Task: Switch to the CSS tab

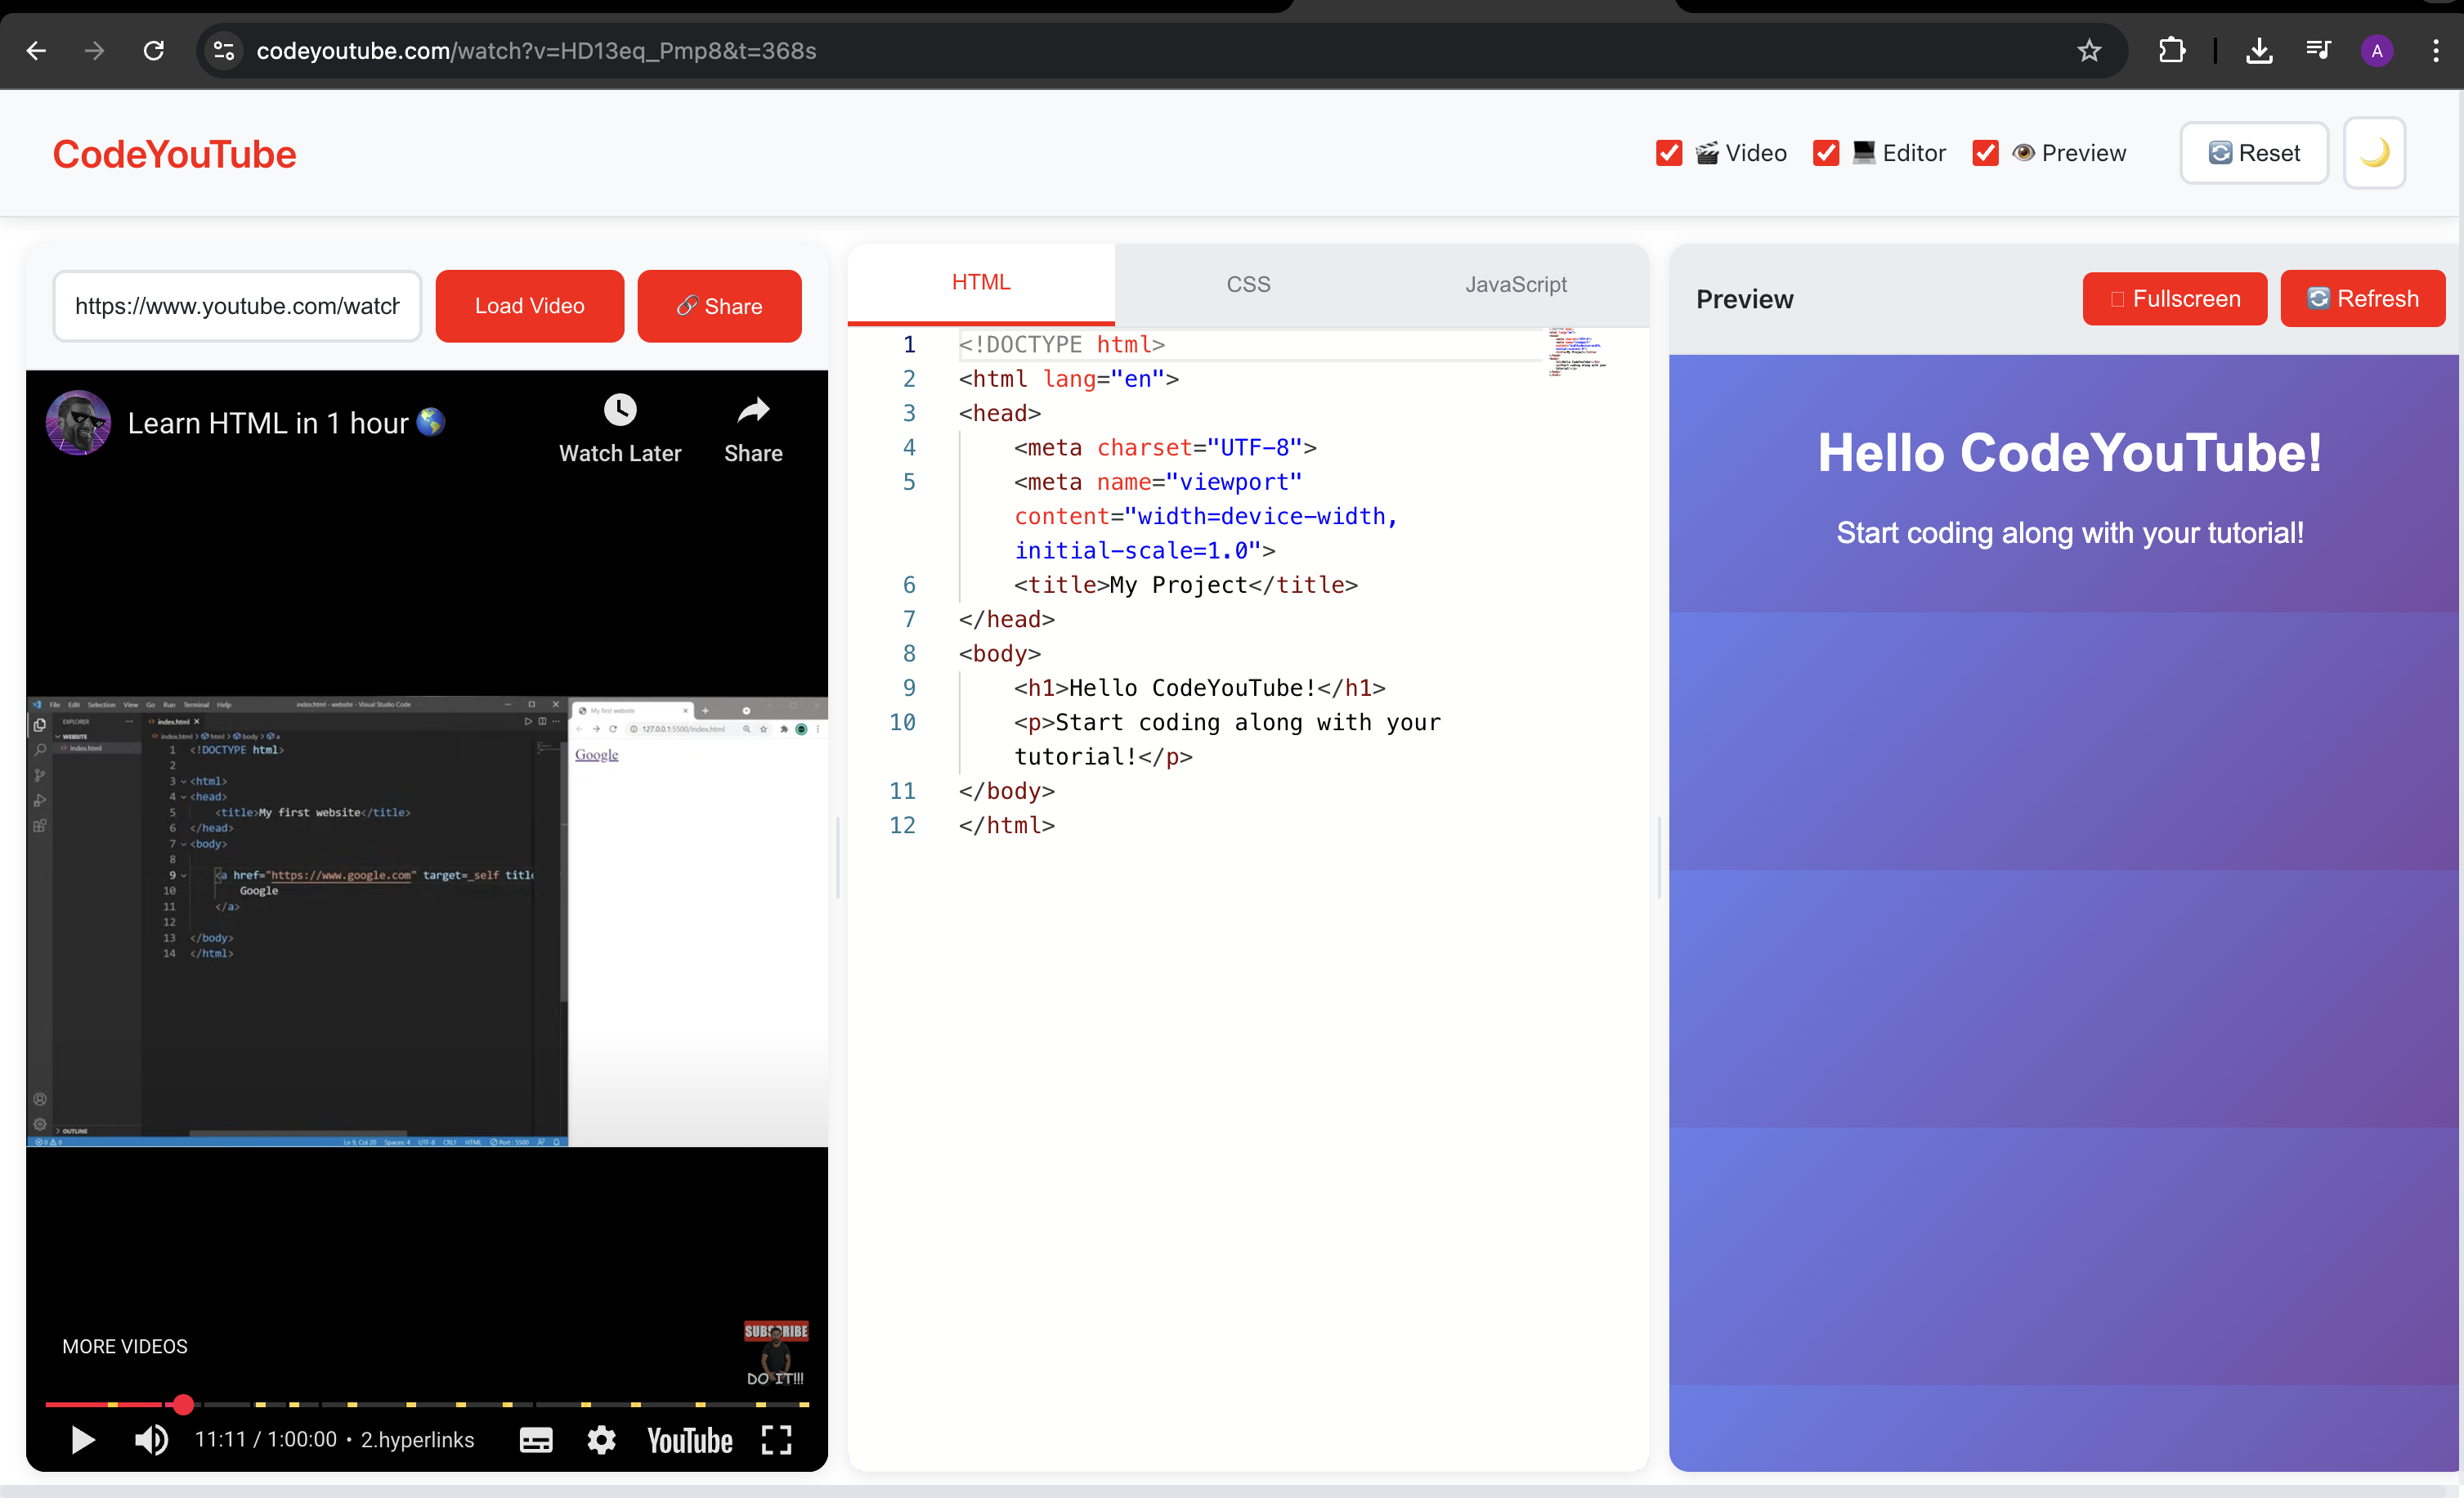Action: point(1248,284)
